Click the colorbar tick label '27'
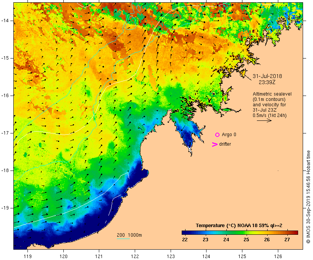313x260 pixels. (287, 239)
